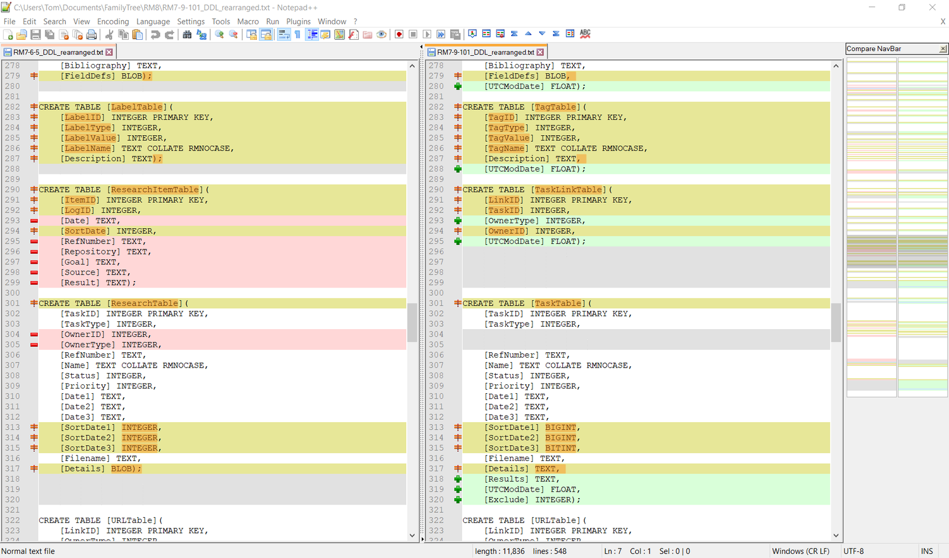Click left pane scroll up arrow

pyautogui.click(x=412, y=66)
